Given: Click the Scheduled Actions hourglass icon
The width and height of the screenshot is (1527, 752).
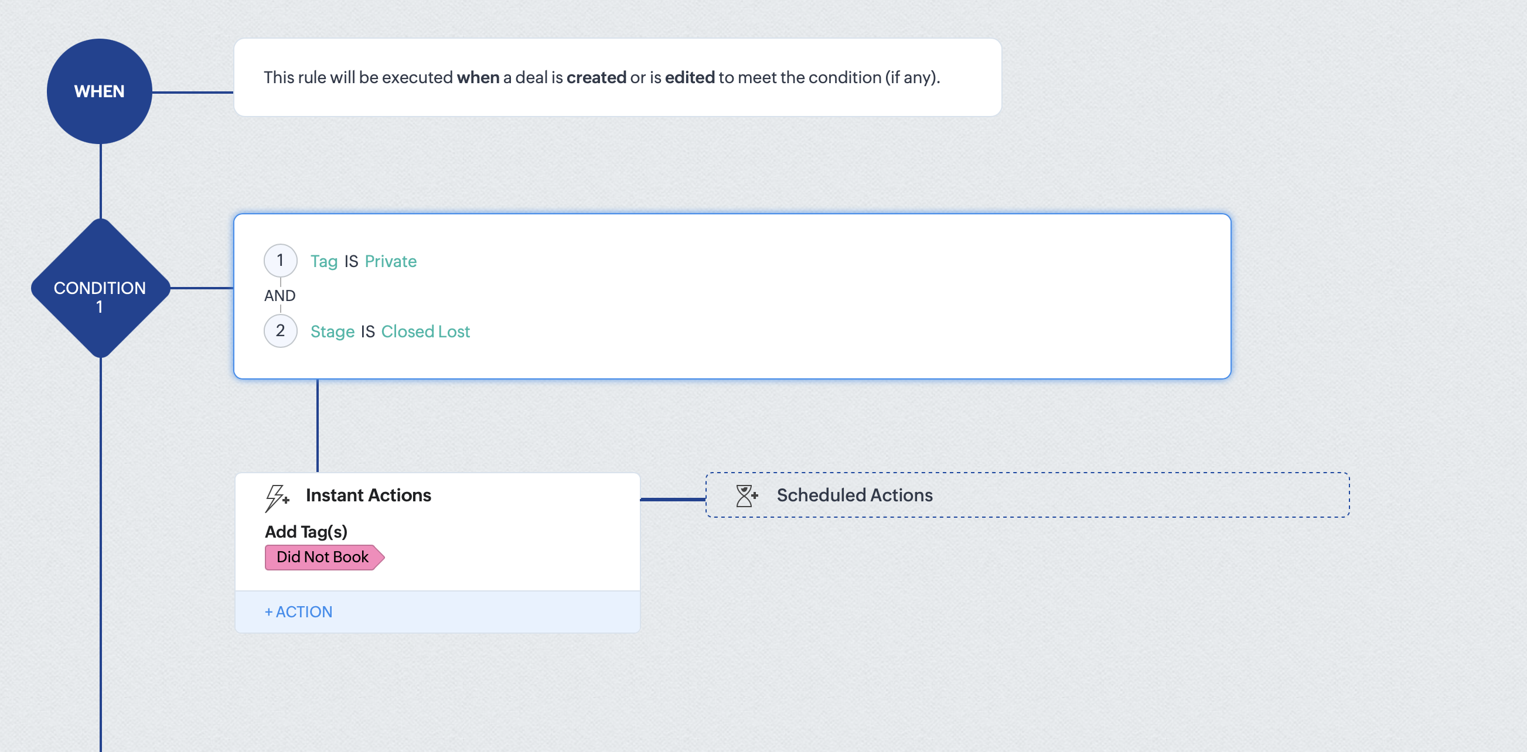Looking at the screenshot, I should click(747, 495).
